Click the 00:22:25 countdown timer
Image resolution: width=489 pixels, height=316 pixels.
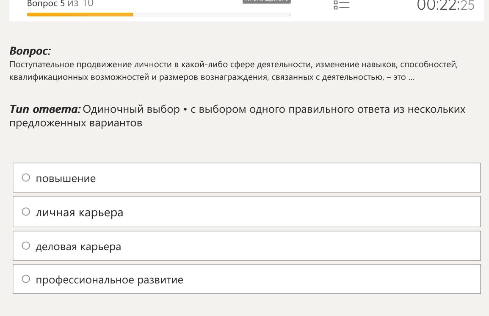click(x=446, y=5)
